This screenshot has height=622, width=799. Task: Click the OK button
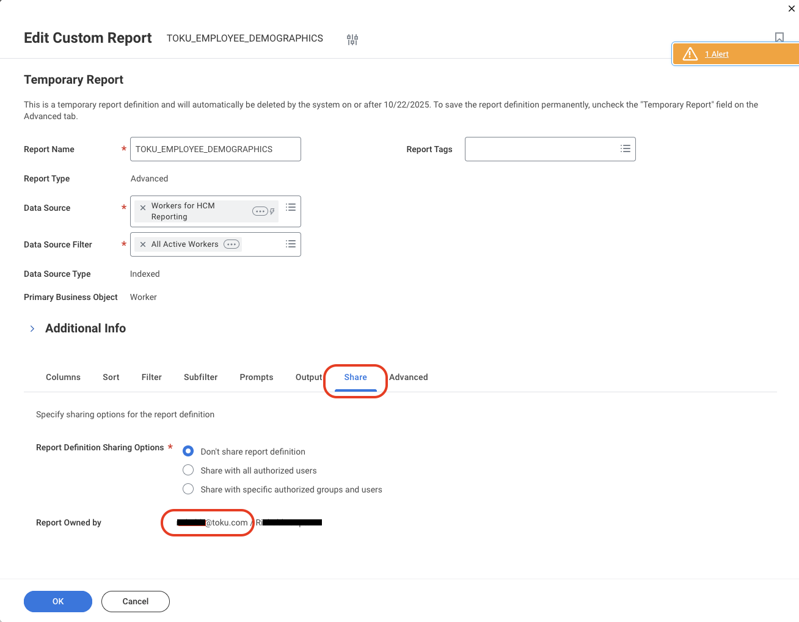pyautogui.click(x=58, y=601)
